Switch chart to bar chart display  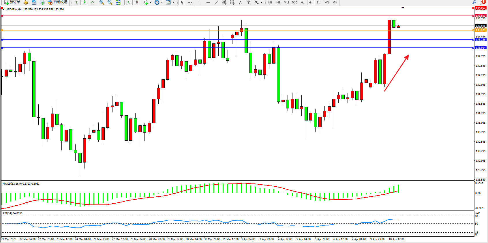pyautogui.click(x=76, y=2)
